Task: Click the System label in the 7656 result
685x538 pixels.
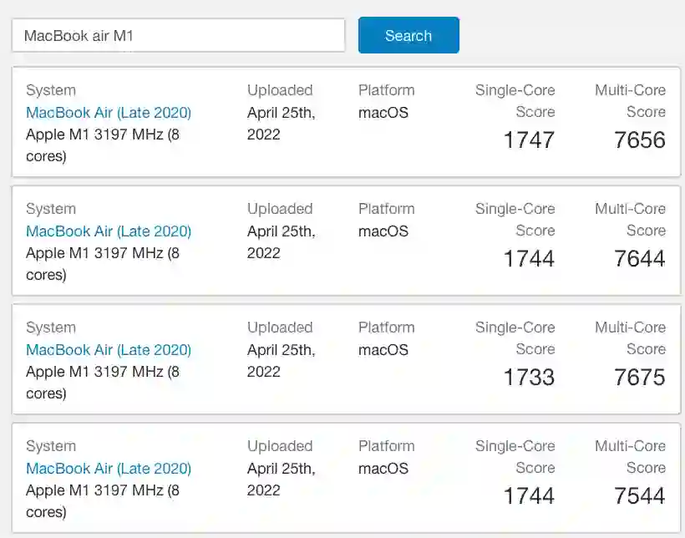Action: click(x=51, y=90)
